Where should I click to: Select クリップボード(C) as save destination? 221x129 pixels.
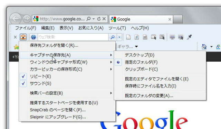coord(160,69)
